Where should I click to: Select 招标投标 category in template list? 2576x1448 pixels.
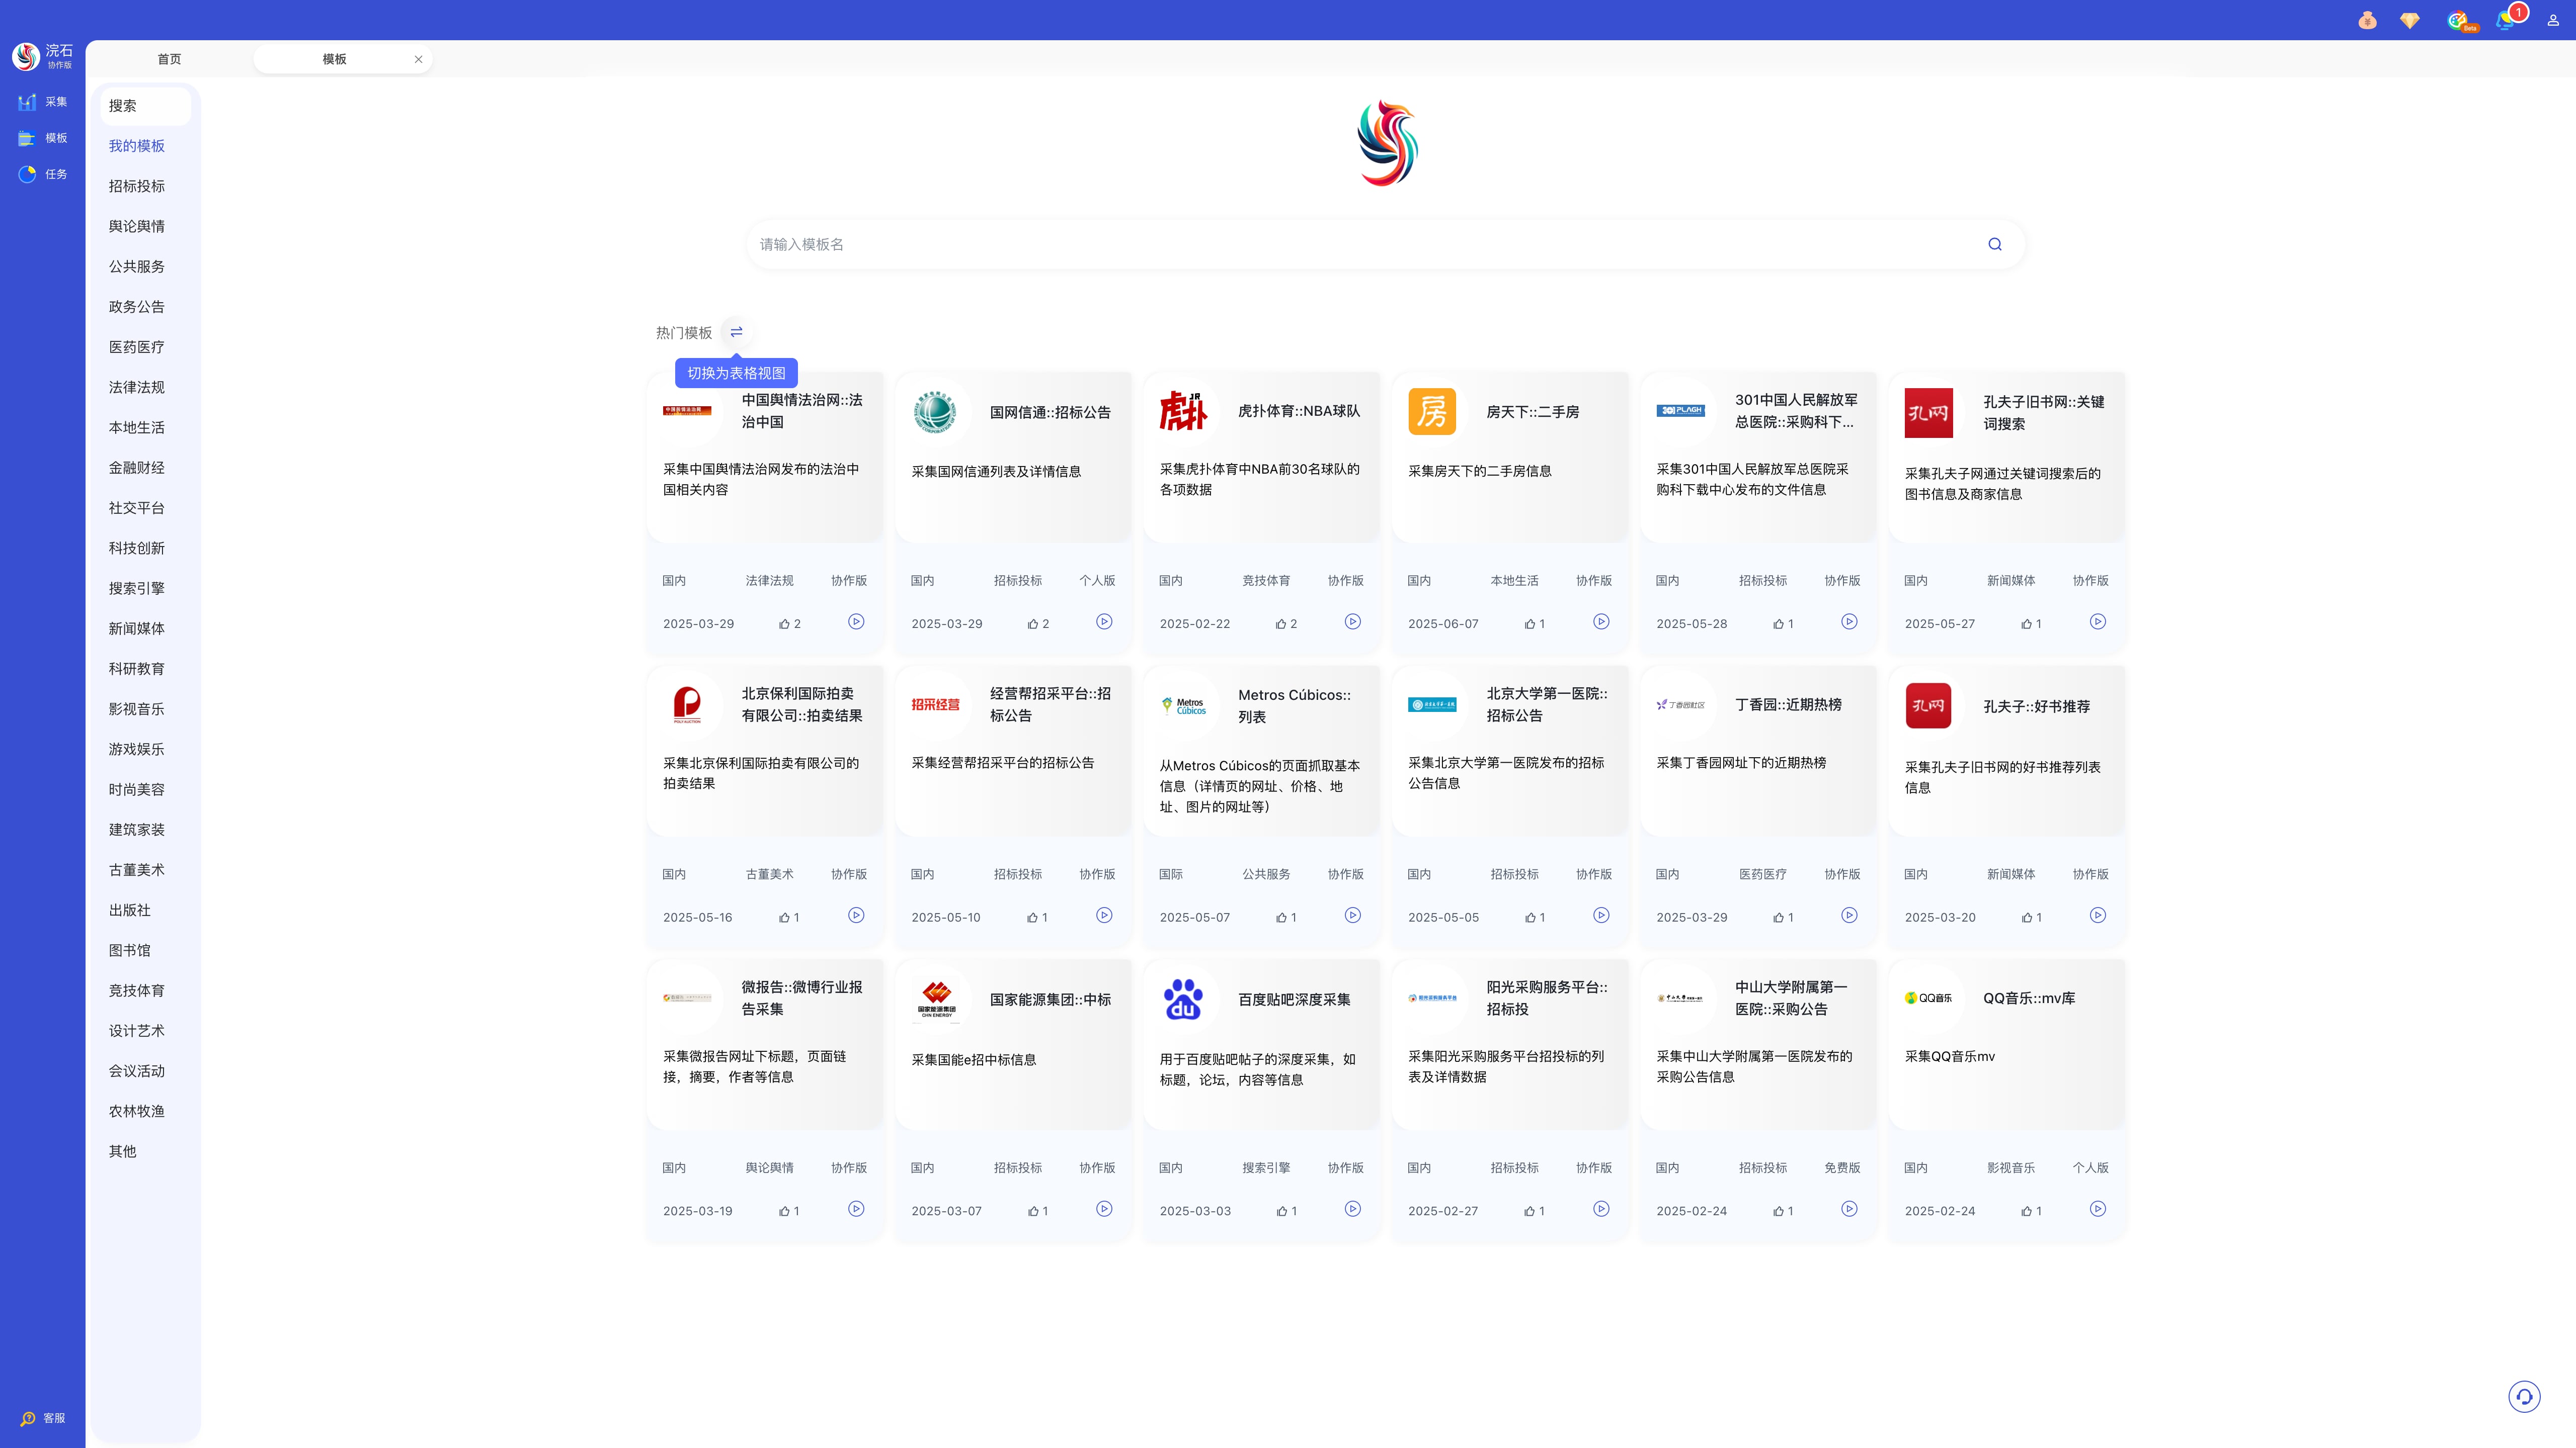click(x=137, y=186)
